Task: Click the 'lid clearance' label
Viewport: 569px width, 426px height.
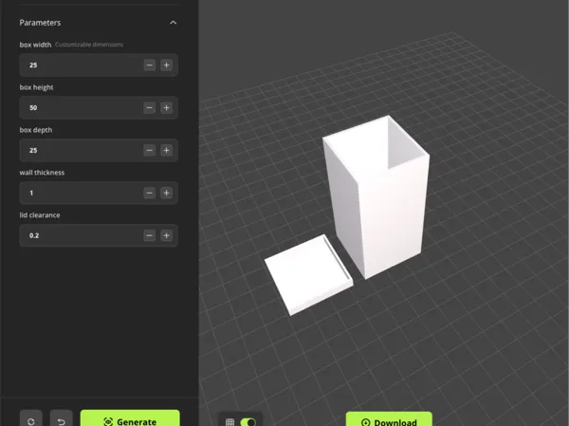Action: point(40,215)
